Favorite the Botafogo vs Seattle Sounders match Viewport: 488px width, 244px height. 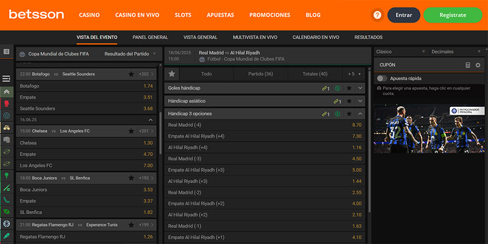click(131, 74)
